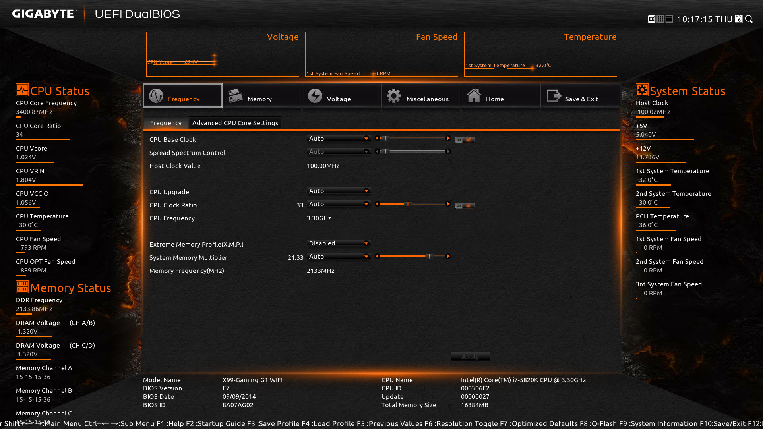Click left arrow of CPU Clock Ratio slider
The image size is (763, 429).
click(x=377, y=204)
